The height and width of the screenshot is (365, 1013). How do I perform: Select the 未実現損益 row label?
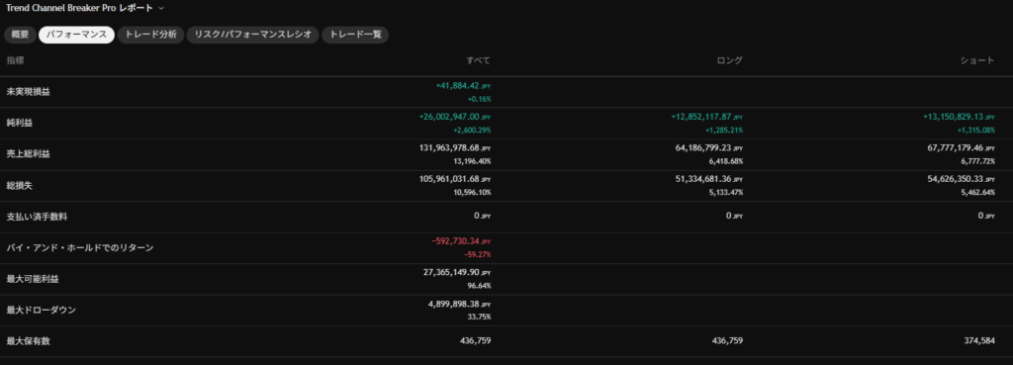tap(29, 92)
